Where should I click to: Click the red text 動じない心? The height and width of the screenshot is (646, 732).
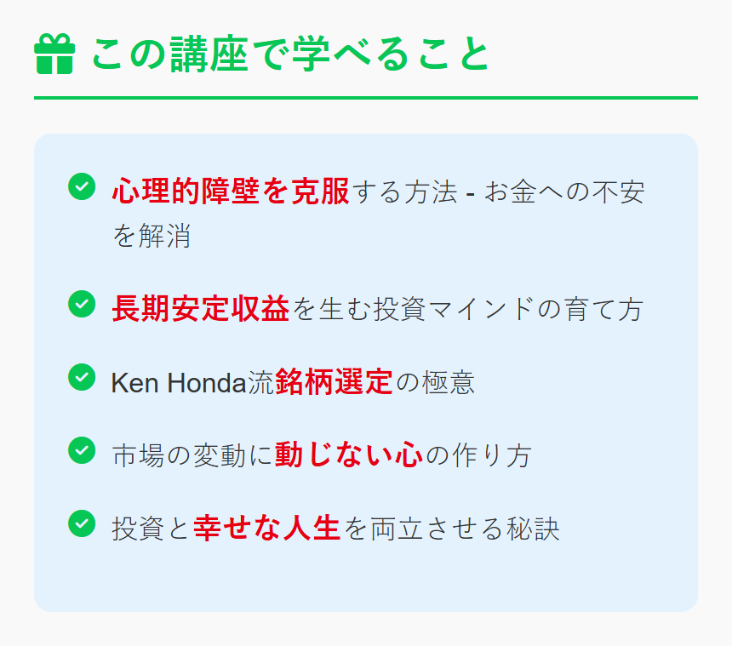(x=349, y=455)
